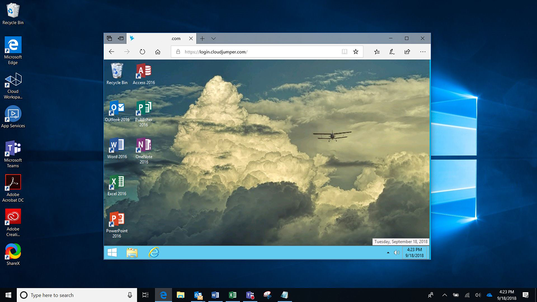Toggle reading view in address bar

344,52
